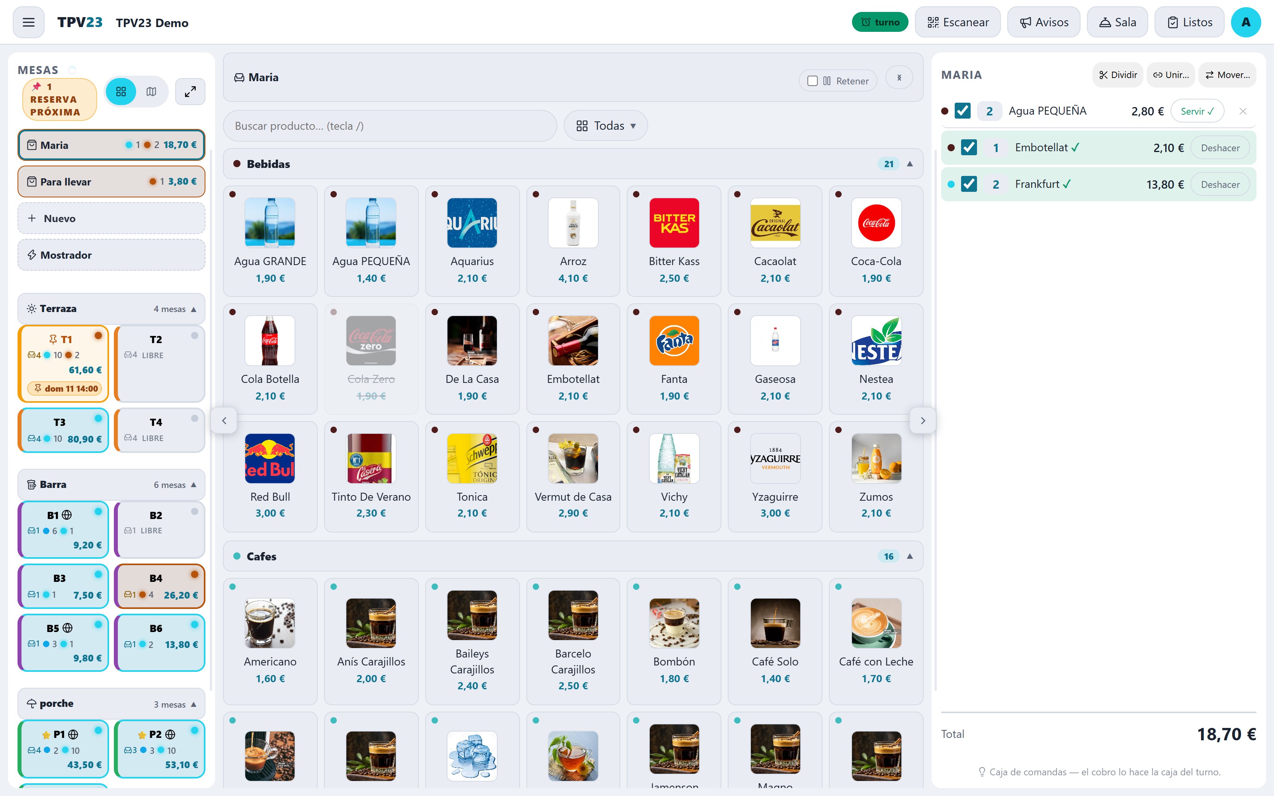Collapse the Cafes section
This screenshot has width=1274, height=796.
(910, 556)
